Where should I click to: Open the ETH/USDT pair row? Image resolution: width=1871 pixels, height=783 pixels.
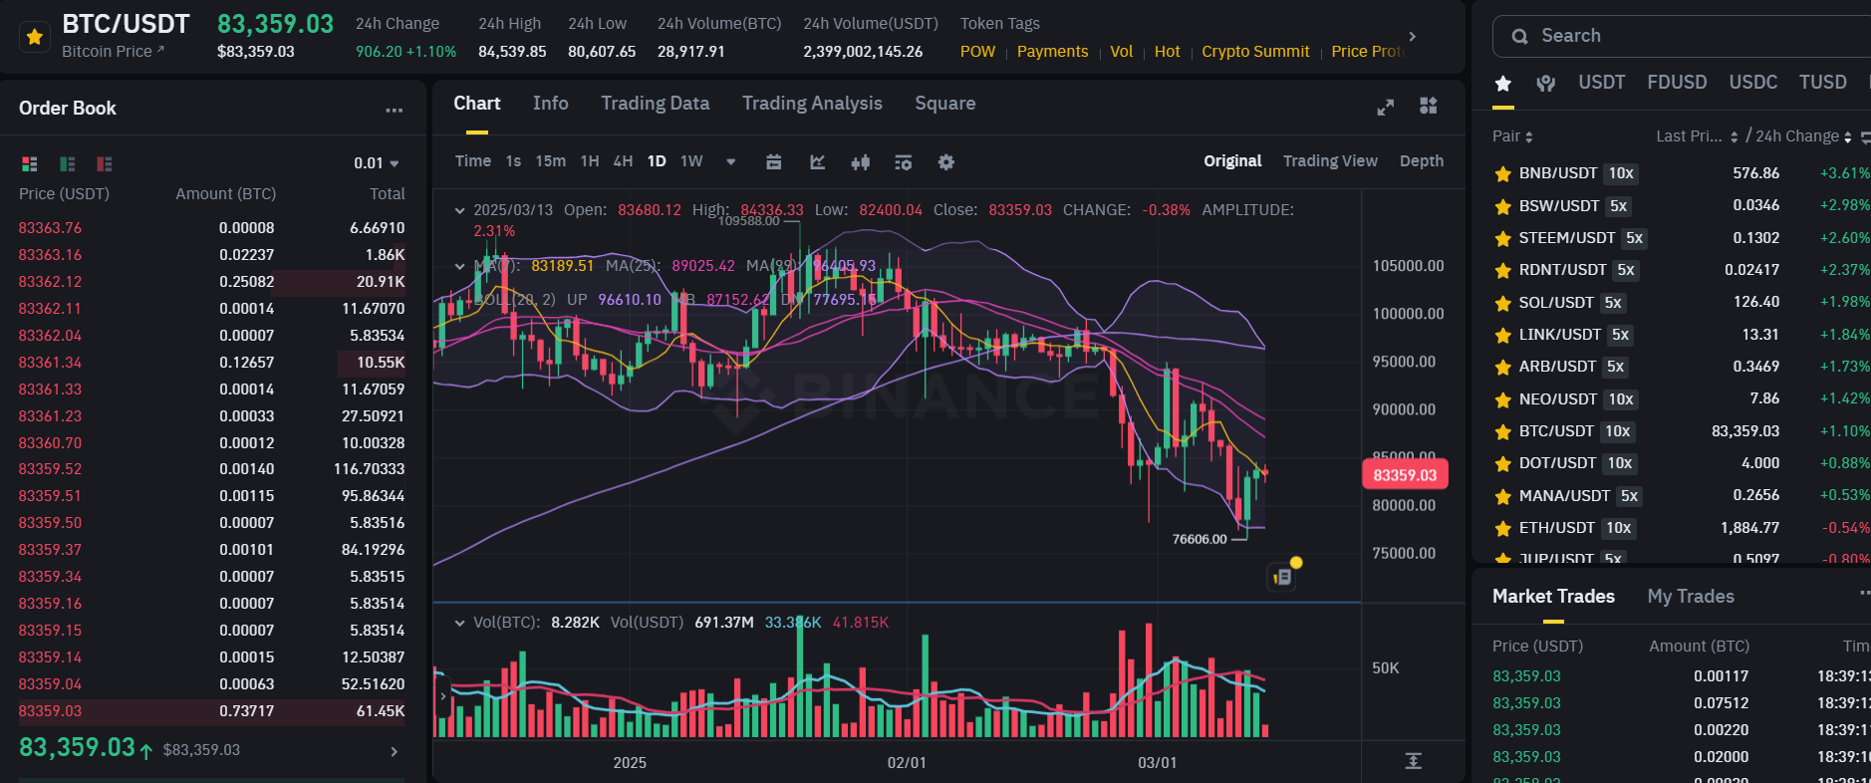[1682, 528]
